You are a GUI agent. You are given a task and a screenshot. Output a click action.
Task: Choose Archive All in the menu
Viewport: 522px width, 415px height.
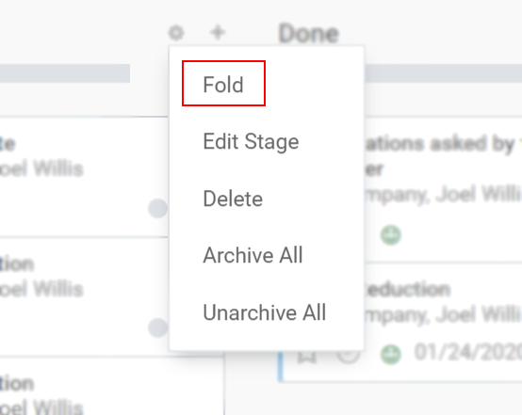(253, 255)
